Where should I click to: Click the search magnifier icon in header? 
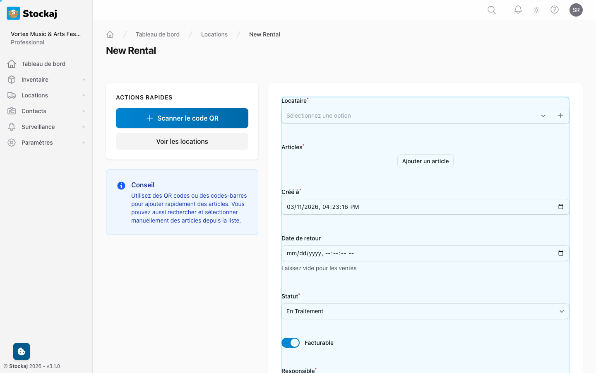click(491, 10)
